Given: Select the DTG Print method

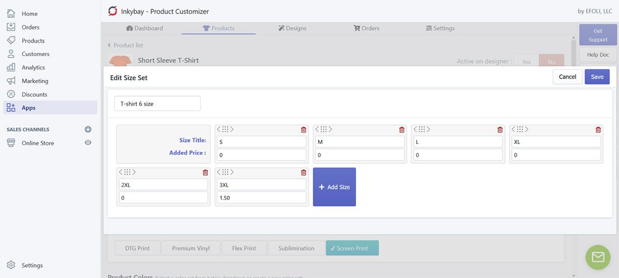Looking at the screenshot, I should coord(137,248).
